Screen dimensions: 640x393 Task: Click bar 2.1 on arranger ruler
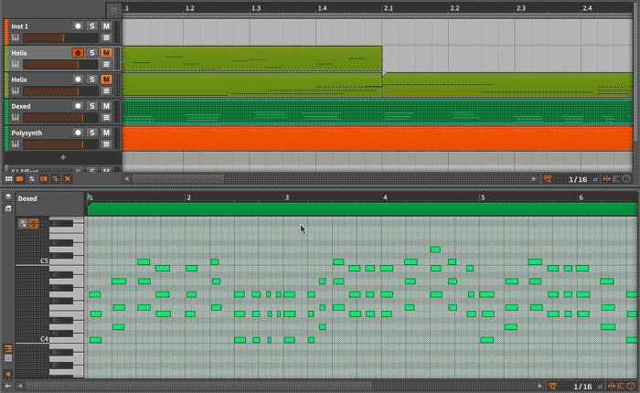pyautogui.click(x=389, y=8)
